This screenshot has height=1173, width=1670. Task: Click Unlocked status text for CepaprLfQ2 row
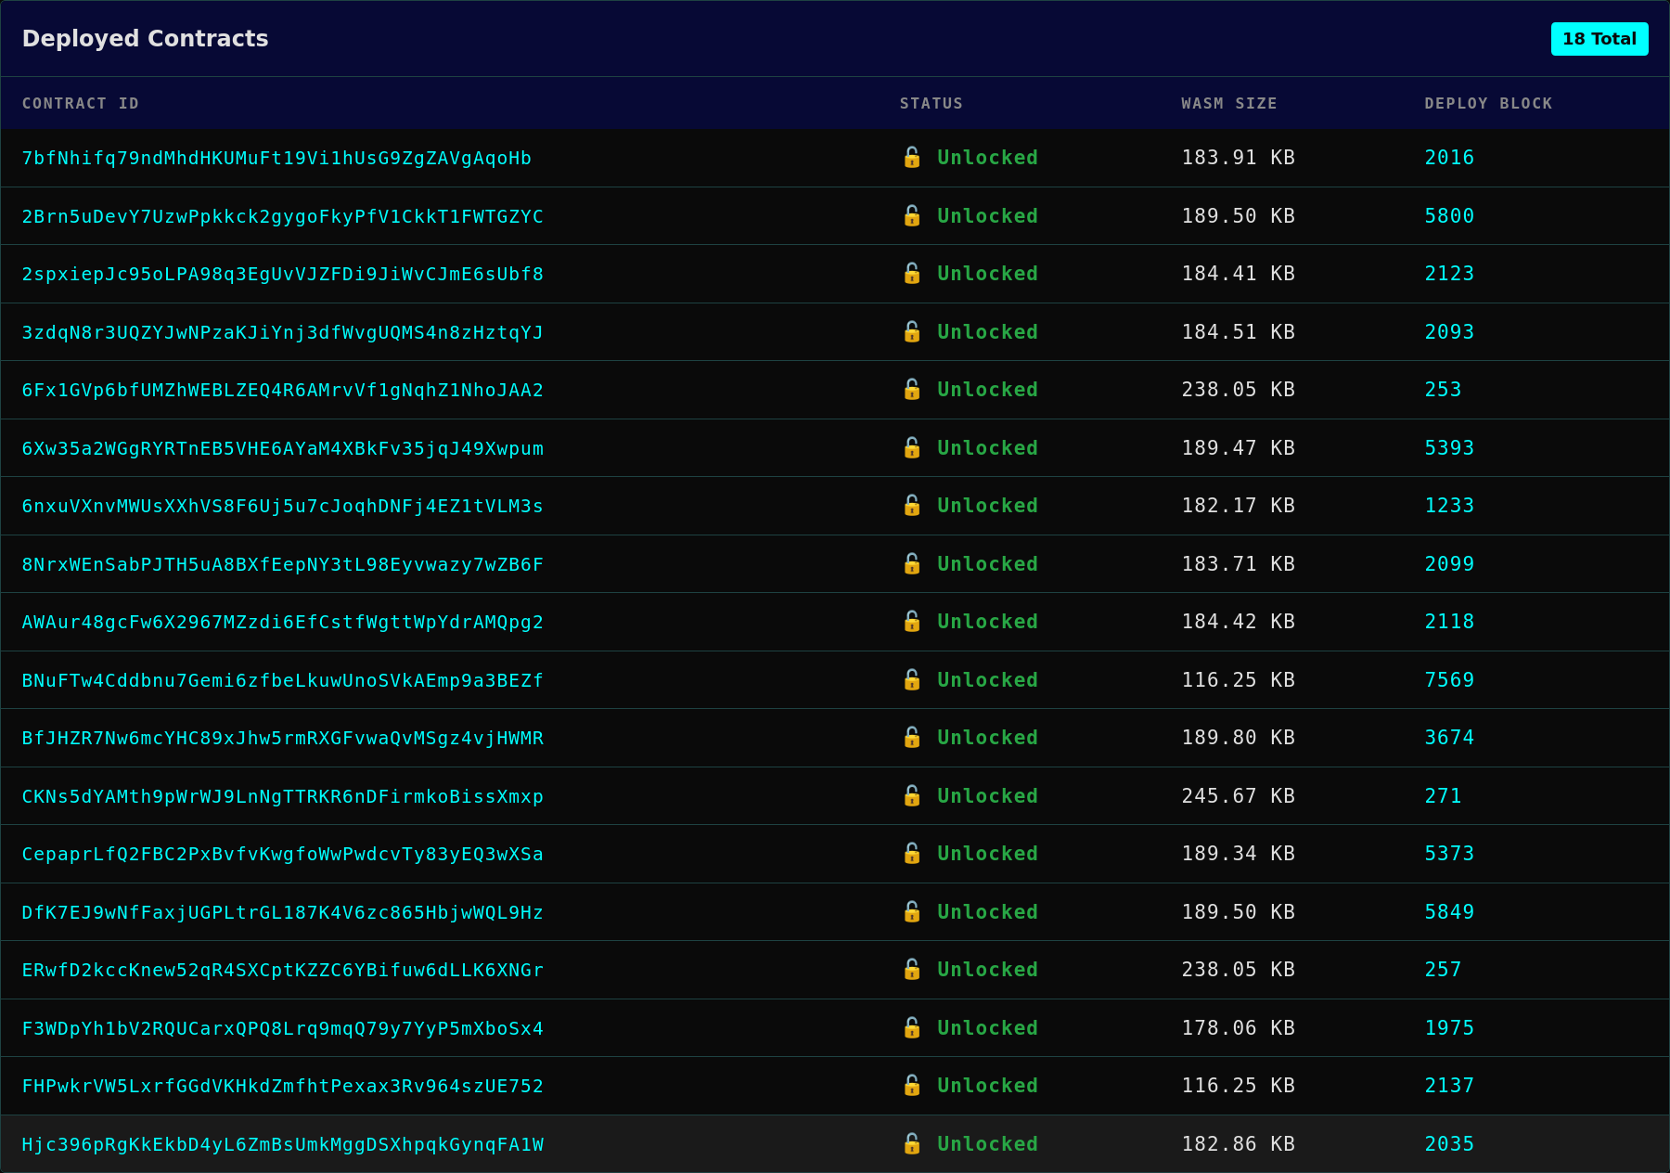point(987,854)
